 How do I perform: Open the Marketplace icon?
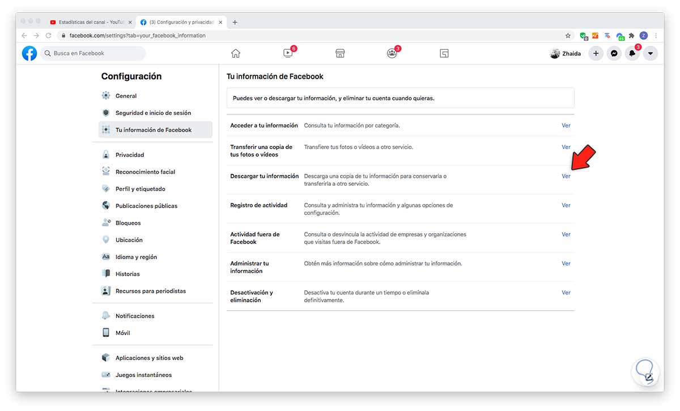coord(340,53)
